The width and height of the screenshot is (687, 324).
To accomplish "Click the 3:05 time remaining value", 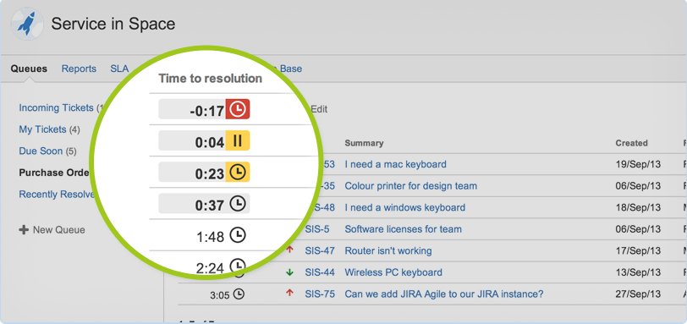I will pyautogui.click(x=219, y=295).
